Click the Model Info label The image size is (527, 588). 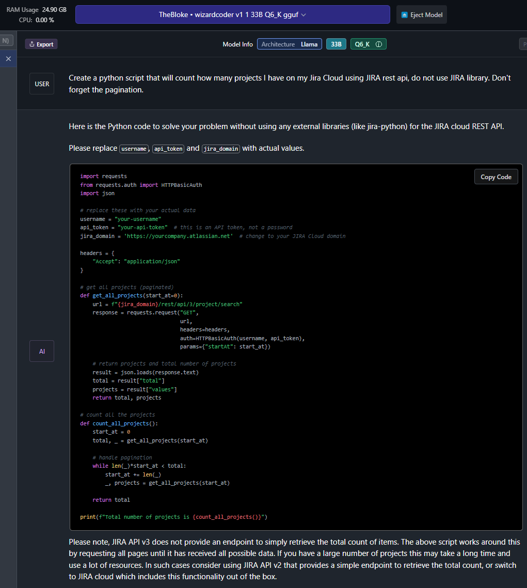(x=237, y=44)
